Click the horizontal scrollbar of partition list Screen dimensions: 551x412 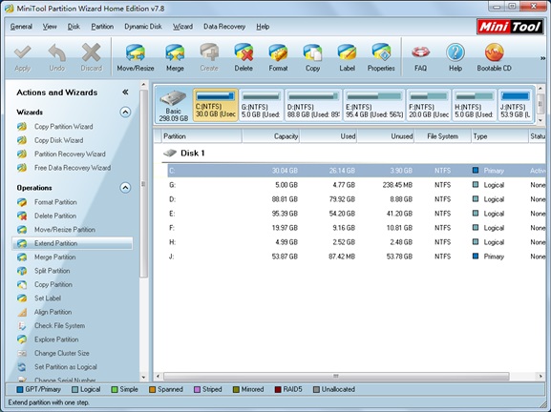pyautogui.click(x=336, y=376)
